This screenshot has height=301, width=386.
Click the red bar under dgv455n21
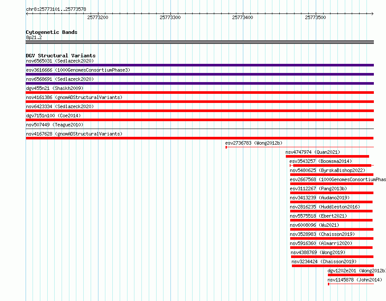click(x=200, y=93)
